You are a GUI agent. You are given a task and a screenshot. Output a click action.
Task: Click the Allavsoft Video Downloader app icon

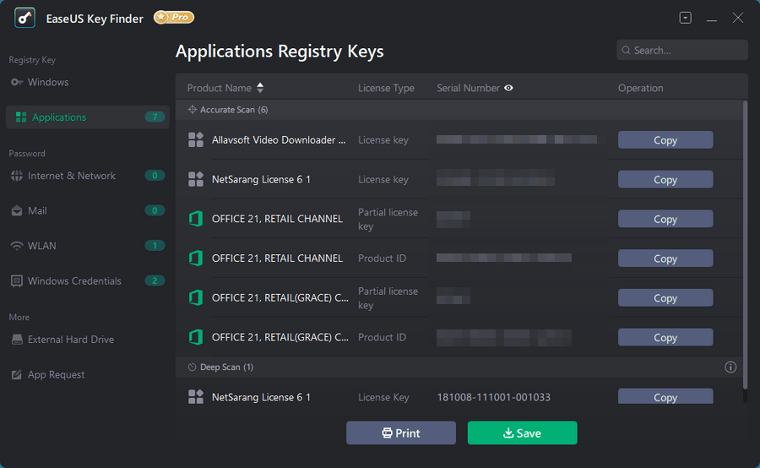[196, 139]
